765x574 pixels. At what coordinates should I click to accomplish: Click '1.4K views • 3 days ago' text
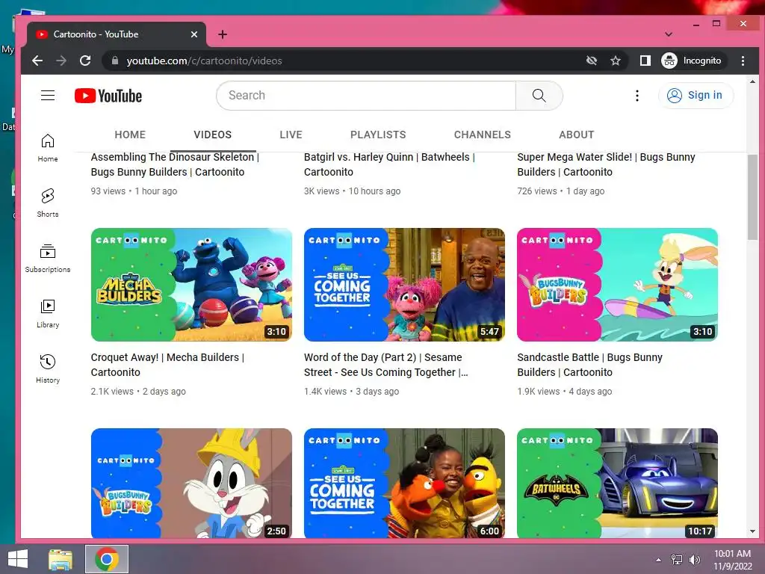point(351,392)
